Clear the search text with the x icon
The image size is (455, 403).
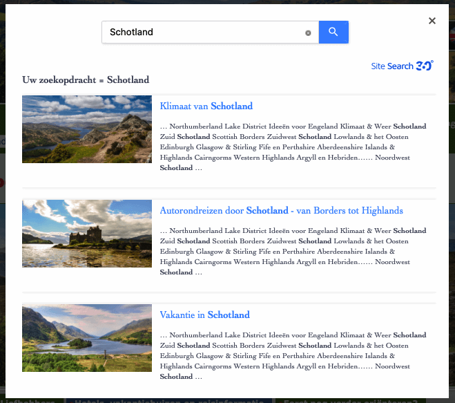tap(308, 32)
